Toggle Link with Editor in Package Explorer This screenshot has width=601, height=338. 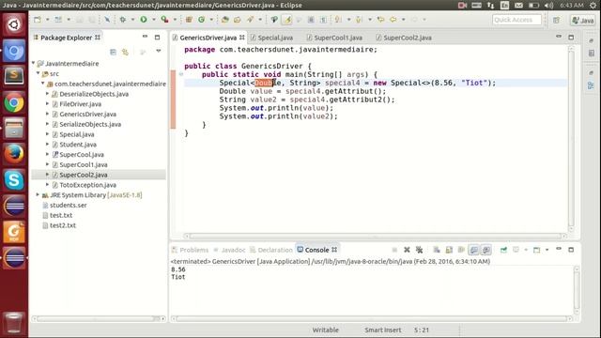pyautogui.click(x=125, y=52)
